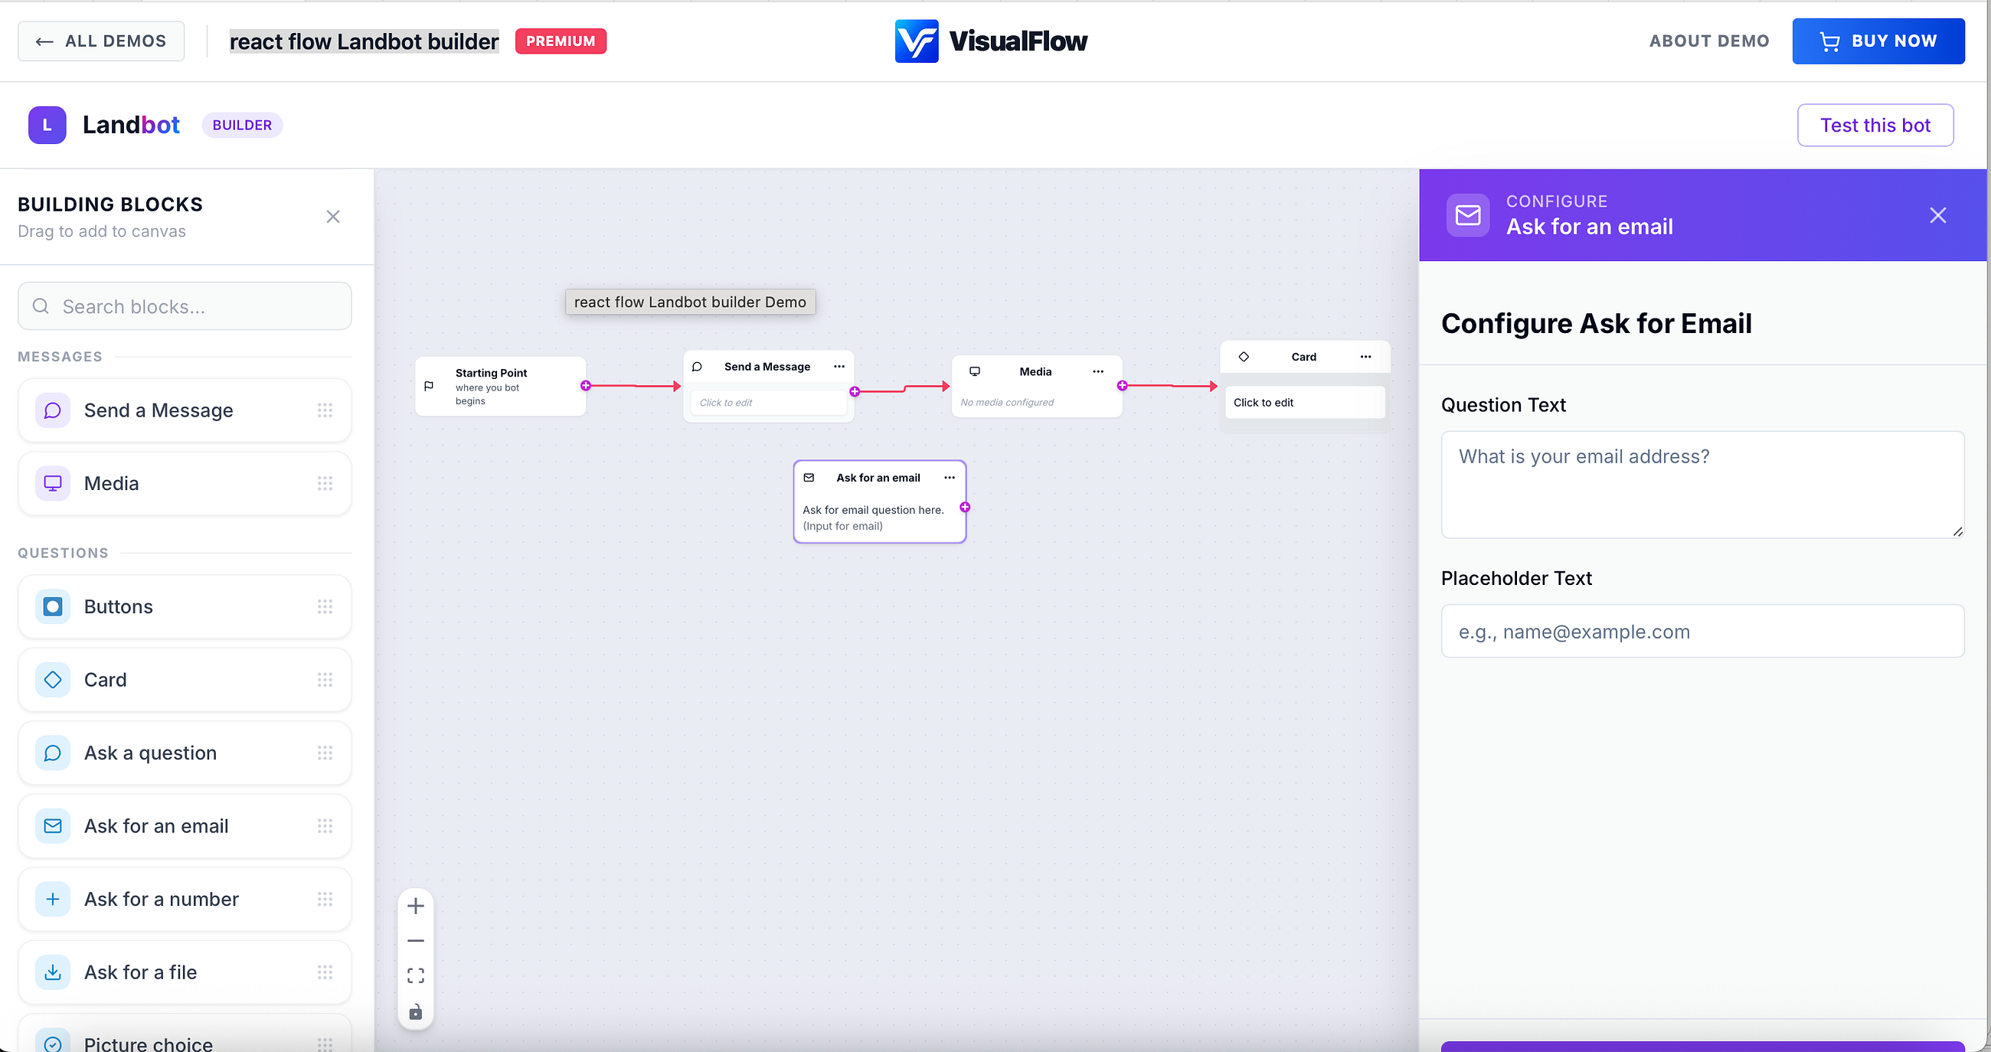Click the monitor icon on Media canvas node
The width and height of the screenshot is (1991, 1052).
click(x=975, y=372)
